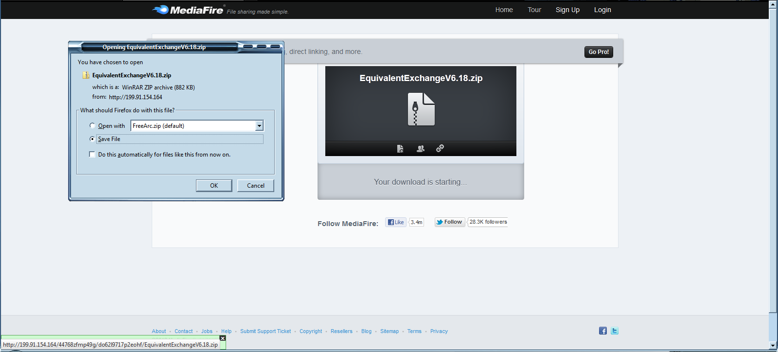Select the Save File radio button
The height and width of the screenshot is (352, 778).
[x=92, y=139]
